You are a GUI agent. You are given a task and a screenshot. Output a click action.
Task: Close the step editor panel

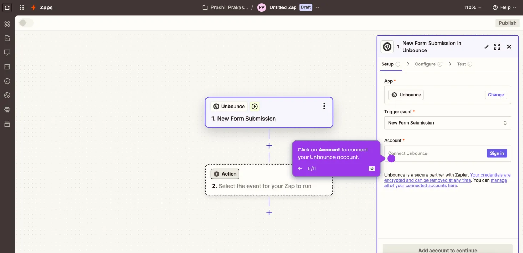click(509, 47)
